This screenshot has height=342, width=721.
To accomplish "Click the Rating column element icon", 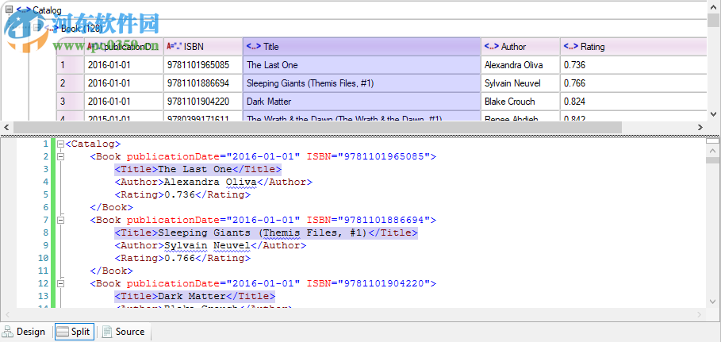I will (x=571, y=47).
